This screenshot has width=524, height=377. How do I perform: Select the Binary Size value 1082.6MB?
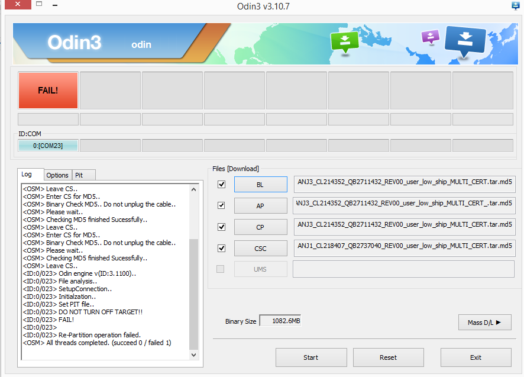pos(280,321)
